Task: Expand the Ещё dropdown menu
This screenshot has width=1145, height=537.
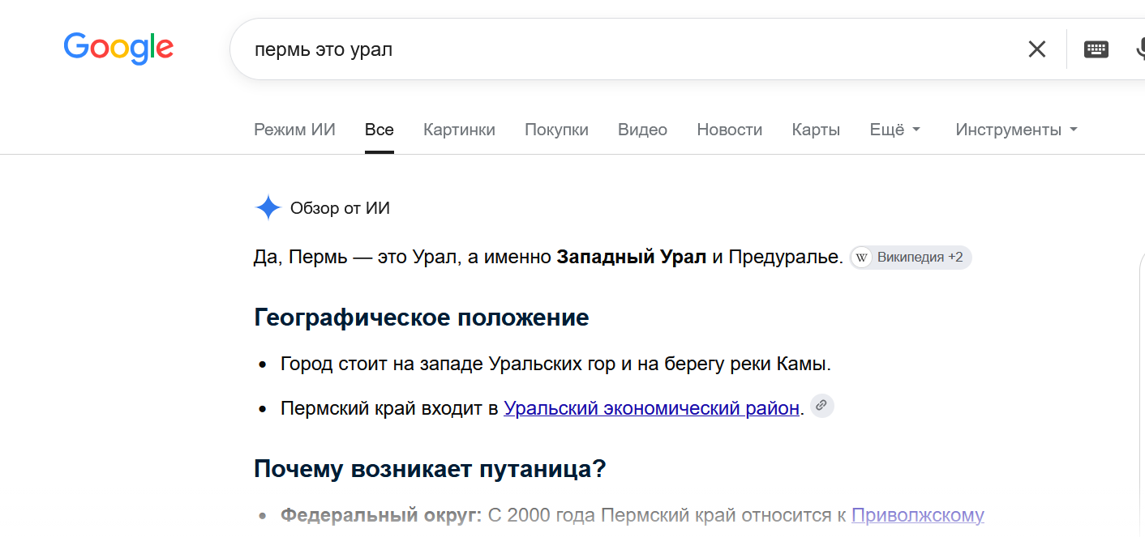Action: tap(894, 130)
